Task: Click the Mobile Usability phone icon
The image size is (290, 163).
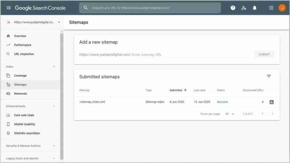Action: point(8,124)
